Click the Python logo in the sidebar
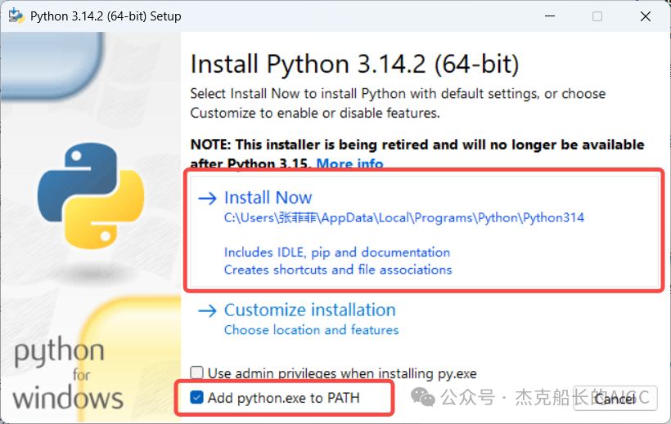The width and height of the screenshot is (671, 424). (x=91, y=196)
